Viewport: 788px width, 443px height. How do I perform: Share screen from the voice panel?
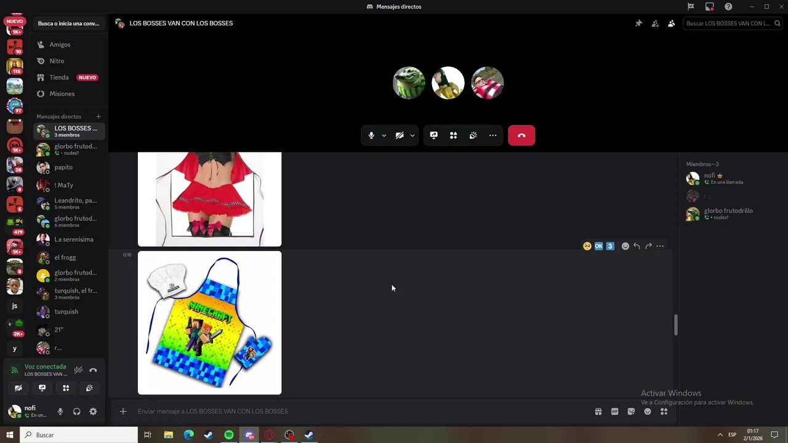42,388
